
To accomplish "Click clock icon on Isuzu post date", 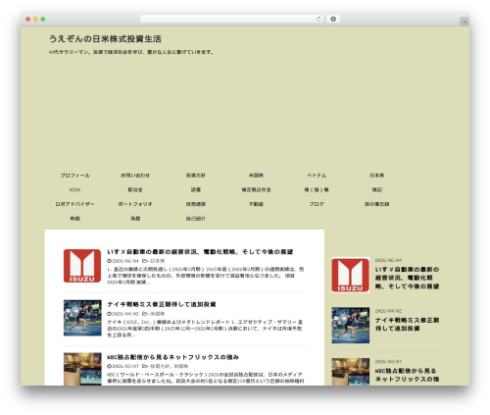I will tap(109, 261).
